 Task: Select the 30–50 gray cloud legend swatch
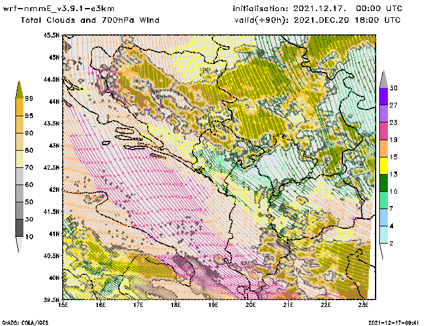point(20,210)
